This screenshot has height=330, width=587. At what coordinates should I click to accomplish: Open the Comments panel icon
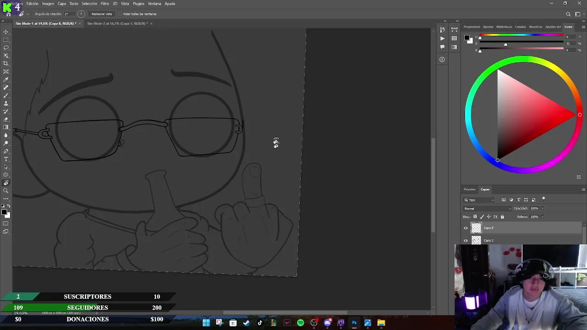pos(442,47)
